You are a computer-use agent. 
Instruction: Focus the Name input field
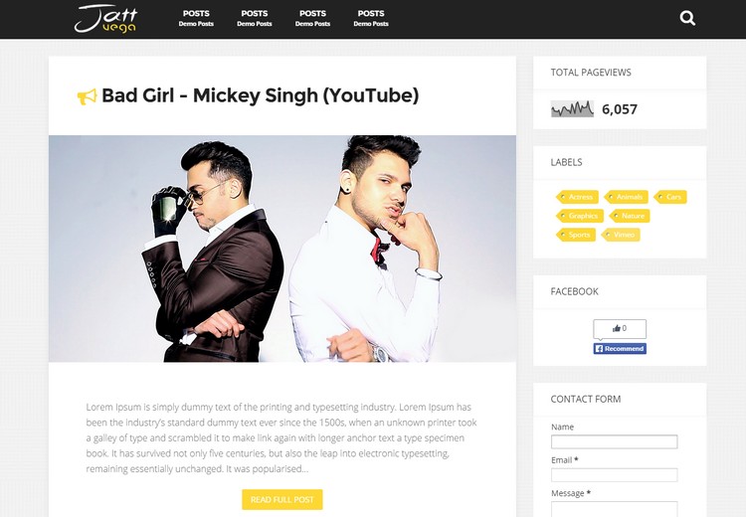pyautogui.click(x=615, y=441)
